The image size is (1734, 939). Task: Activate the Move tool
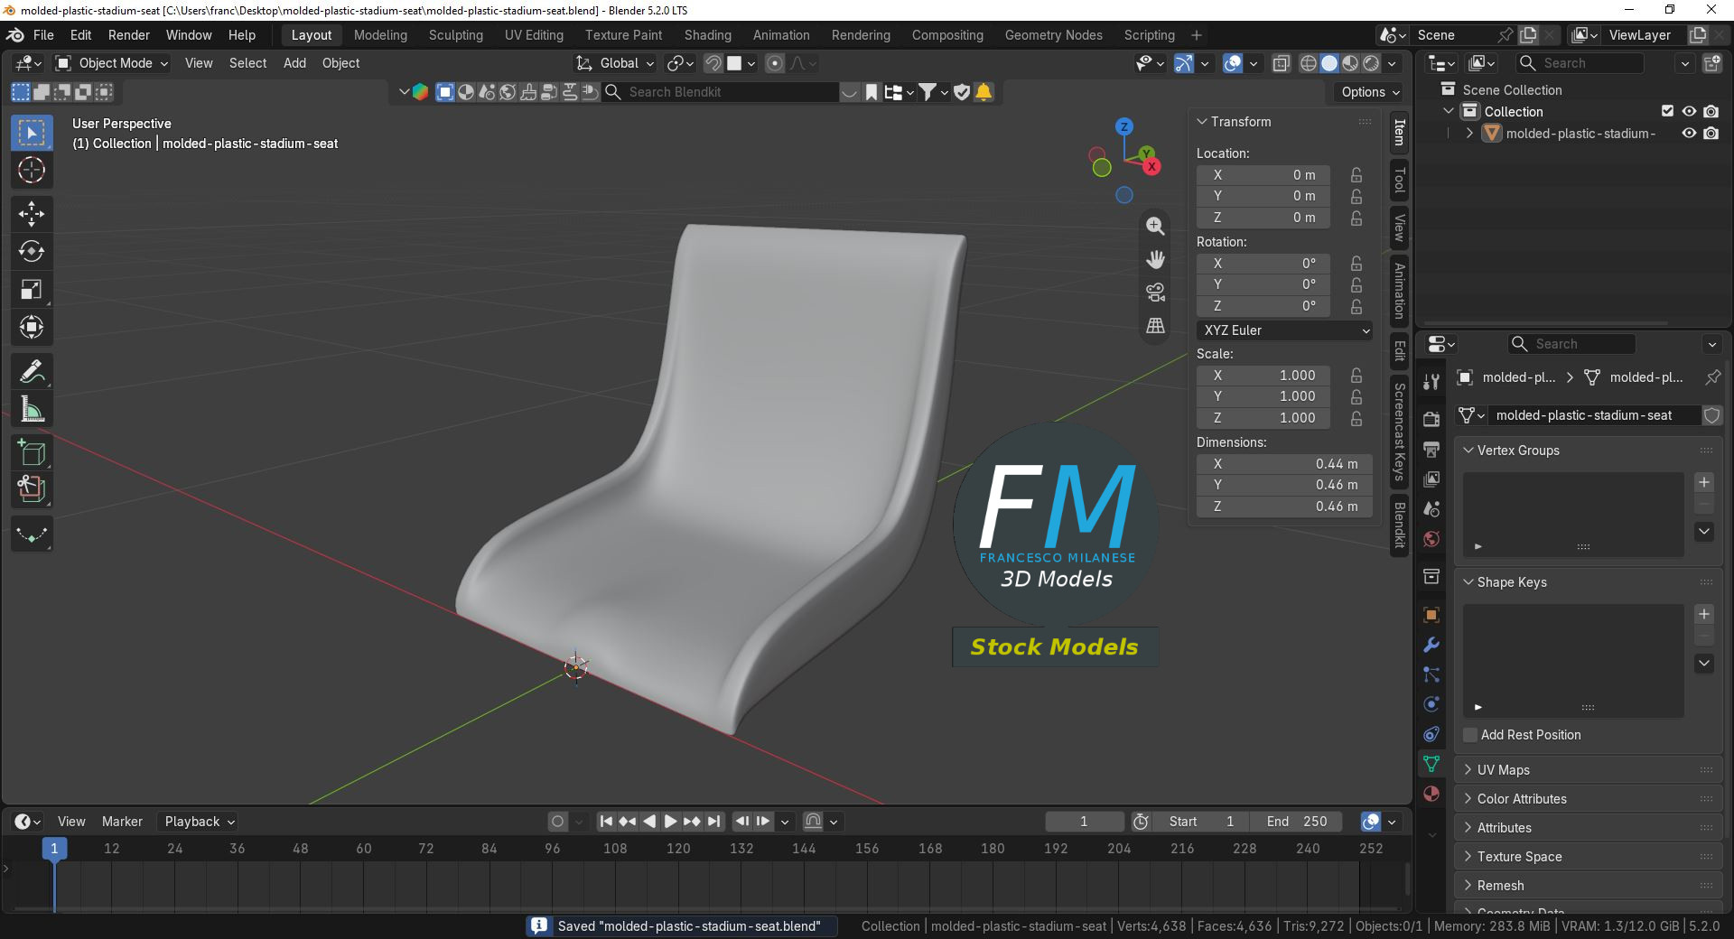point(32,214)
